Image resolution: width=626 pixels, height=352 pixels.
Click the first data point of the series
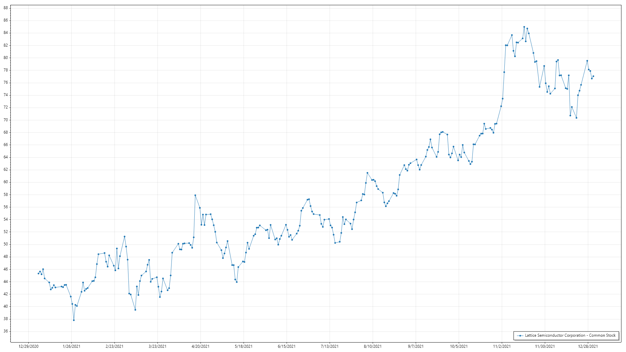click(x=38, y=273)
